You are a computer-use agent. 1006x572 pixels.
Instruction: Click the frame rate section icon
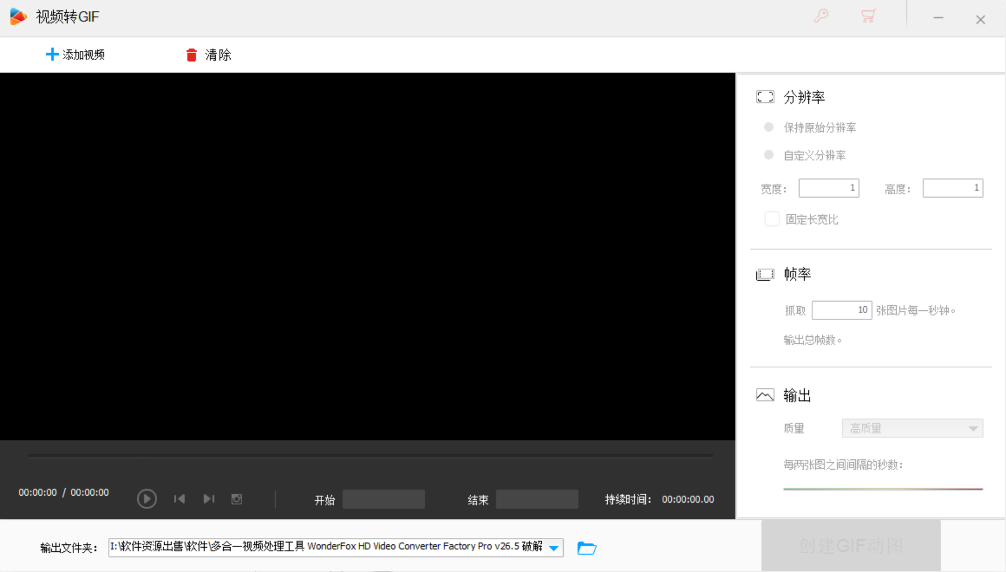765,274
